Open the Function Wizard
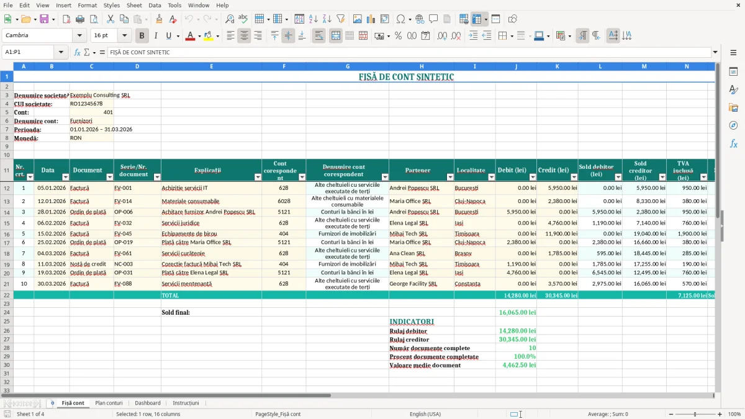Image resolution: width=745 pixels, height=419 pixels. tap(78, 53)
